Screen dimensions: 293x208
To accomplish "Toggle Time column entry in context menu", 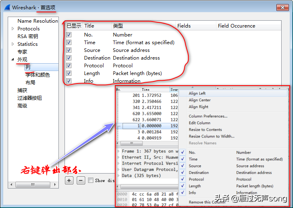I will pos(233,159).
